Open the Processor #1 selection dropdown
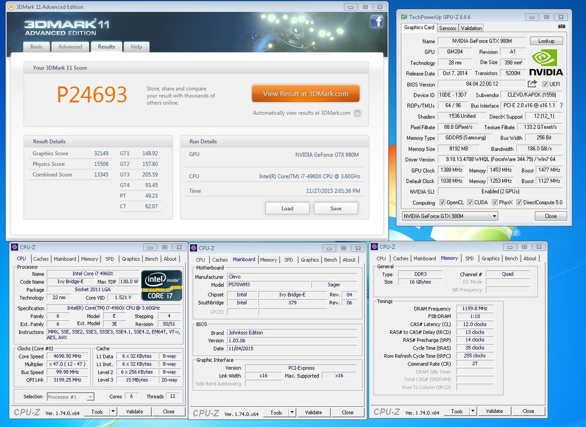Image resolution: width=586 pixels, height=427 pixels. [x=70, y=397]
